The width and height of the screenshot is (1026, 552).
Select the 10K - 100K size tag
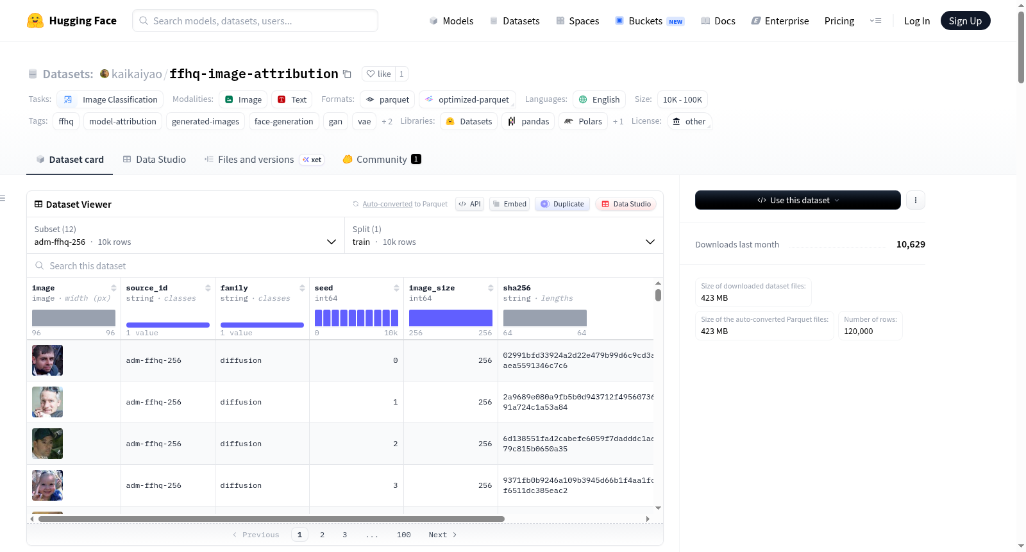click(x=682, y=99)
